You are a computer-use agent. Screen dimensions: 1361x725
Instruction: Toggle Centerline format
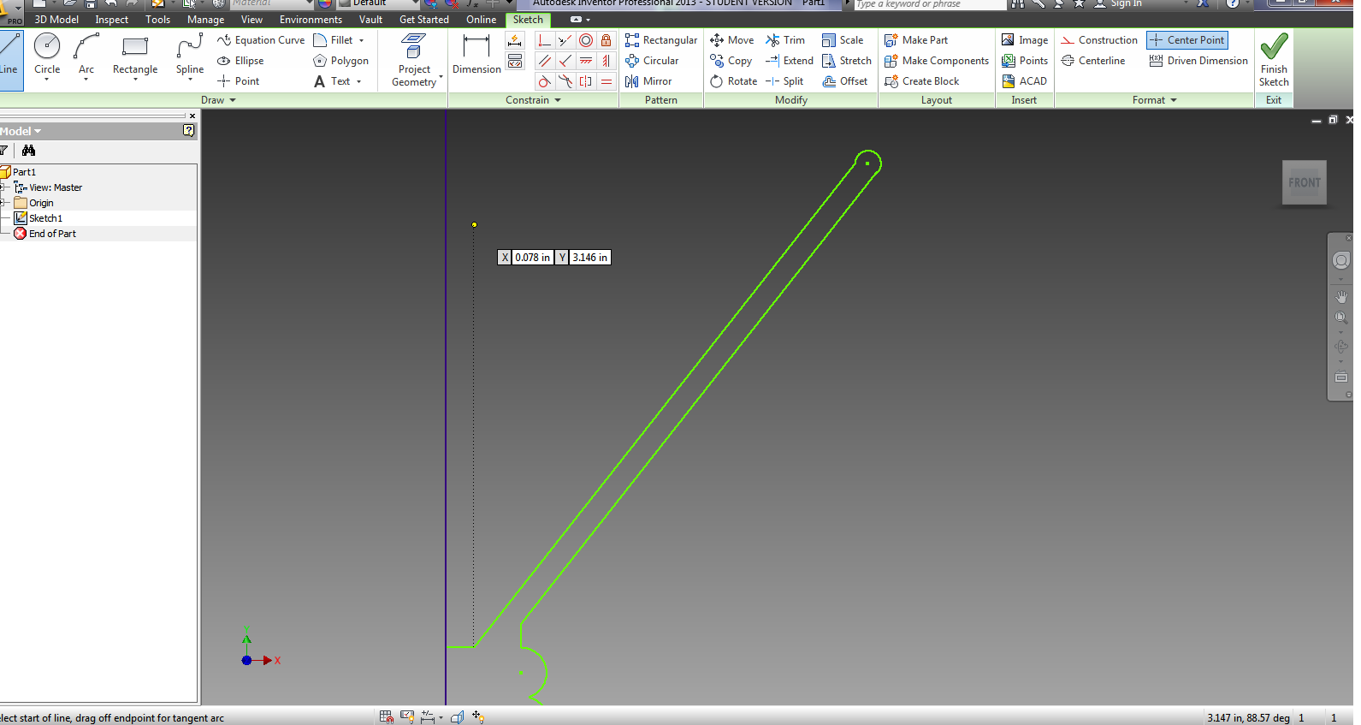1093,61
